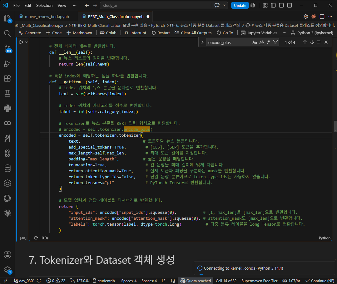
Task: Restart the kernel
Action: click(x=161, y=33)
